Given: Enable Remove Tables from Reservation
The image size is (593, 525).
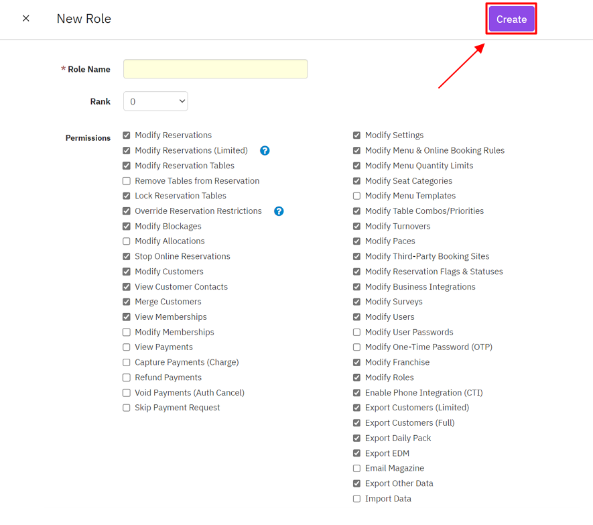Looking at the screenshot, I should pyautogui.click(x=127, y=181).
